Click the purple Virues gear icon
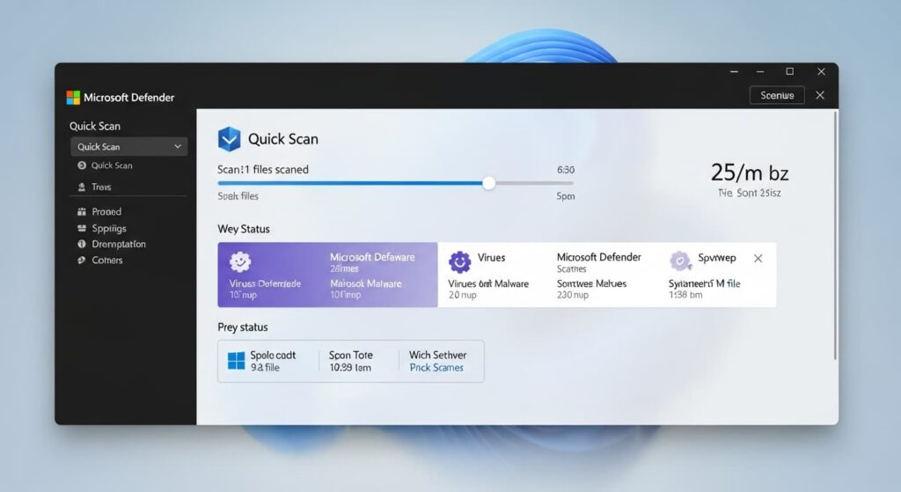This screenshot has width=901, height=492. (459, 262)
